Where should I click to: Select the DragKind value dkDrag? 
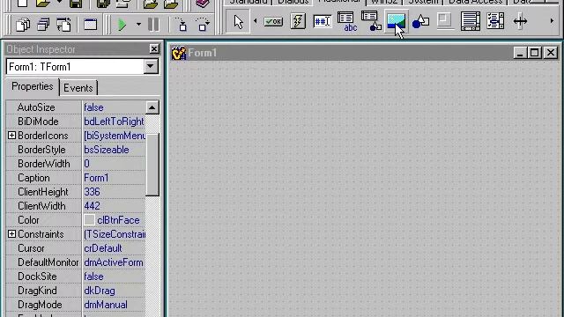(x=100, y=291)
